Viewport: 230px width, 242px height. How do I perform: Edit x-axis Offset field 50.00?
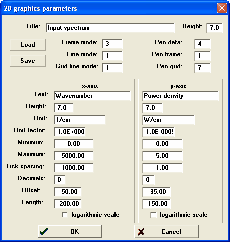(x=68, y=192)
